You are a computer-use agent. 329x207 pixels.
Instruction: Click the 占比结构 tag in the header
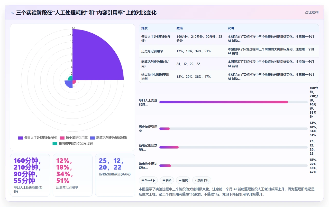click(312, 12)
